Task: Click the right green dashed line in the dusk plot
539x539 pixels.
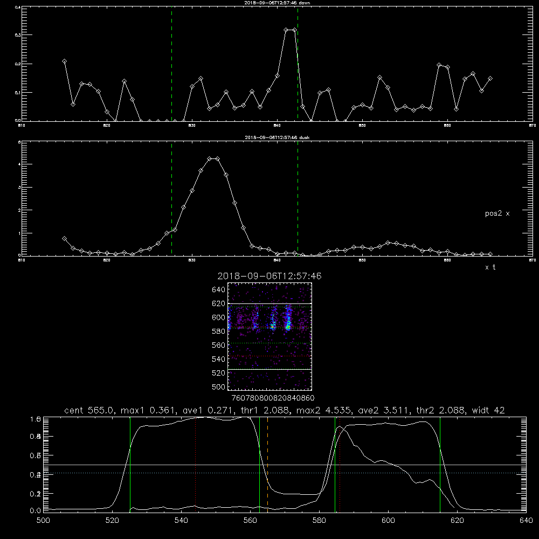Action: coord(298,199)
